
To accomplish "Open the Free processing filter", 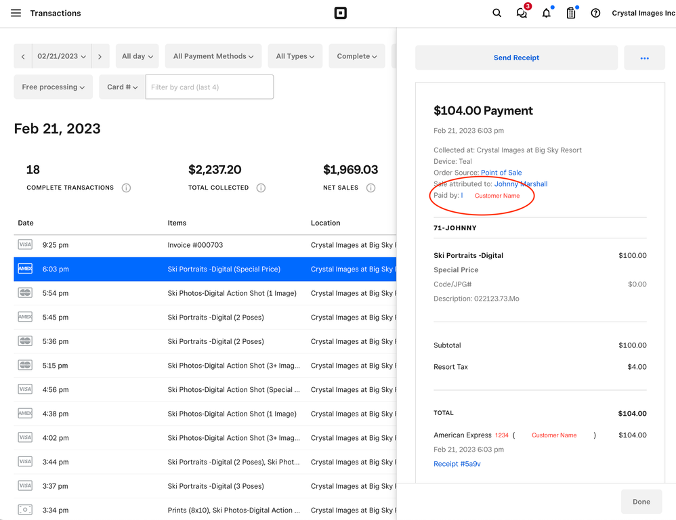I will click(x=53, y=87).
